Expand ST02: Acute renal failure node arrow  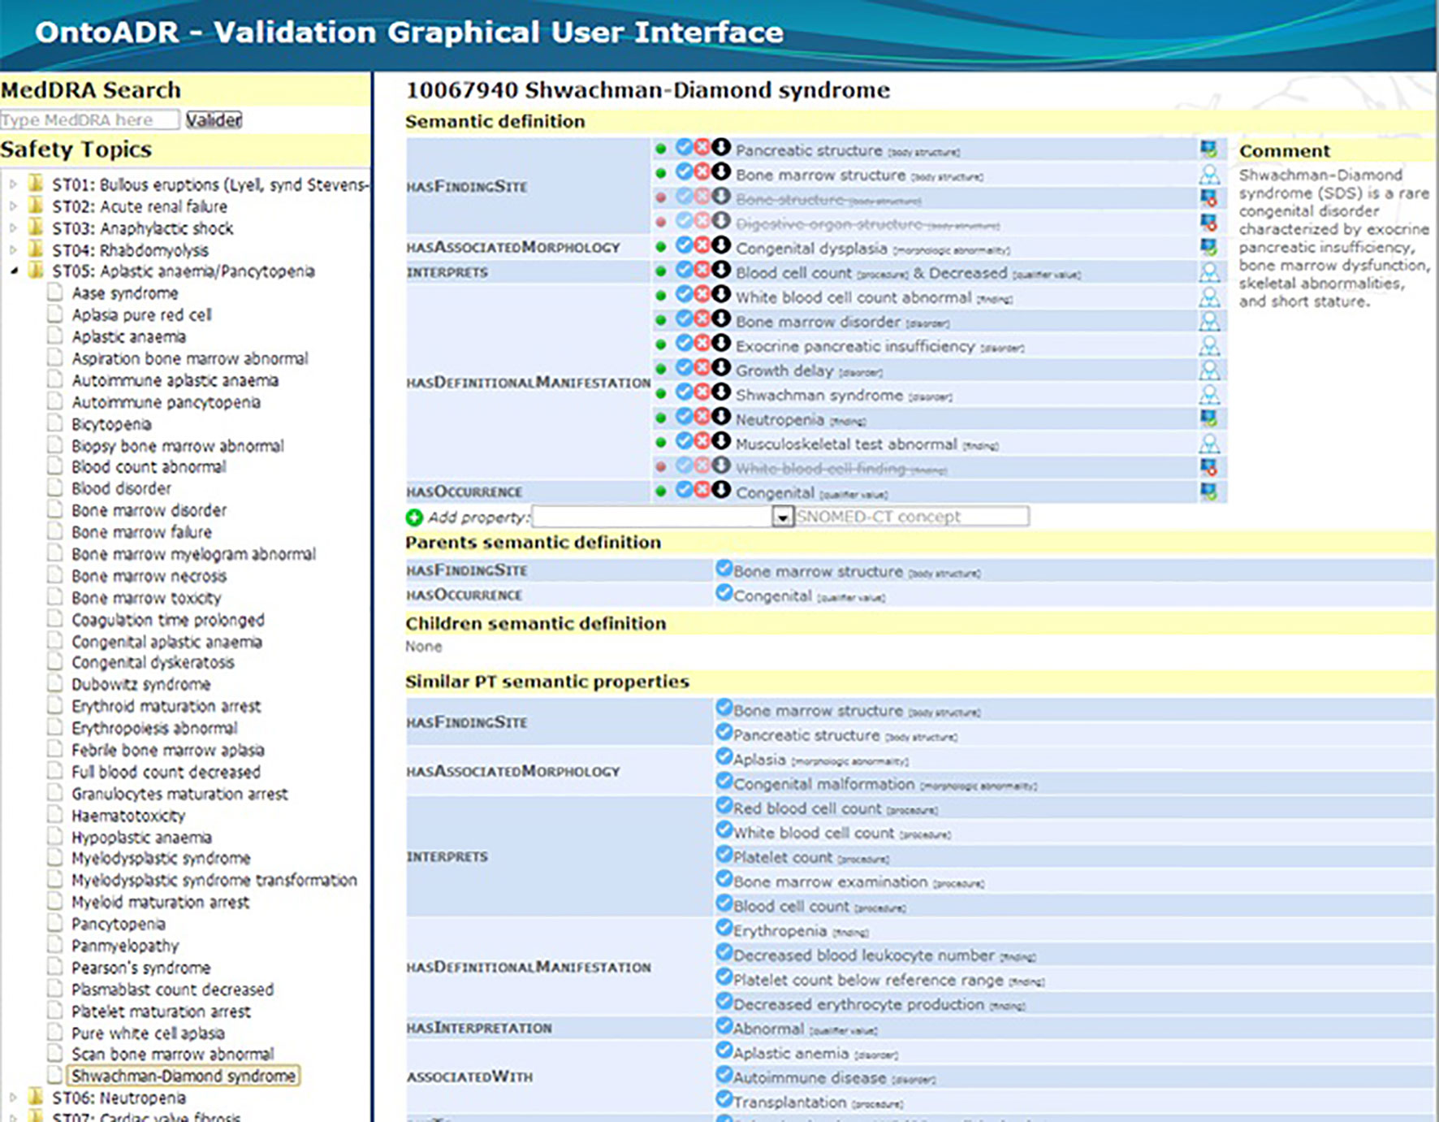pyautogui.click(x=13, y=206)
